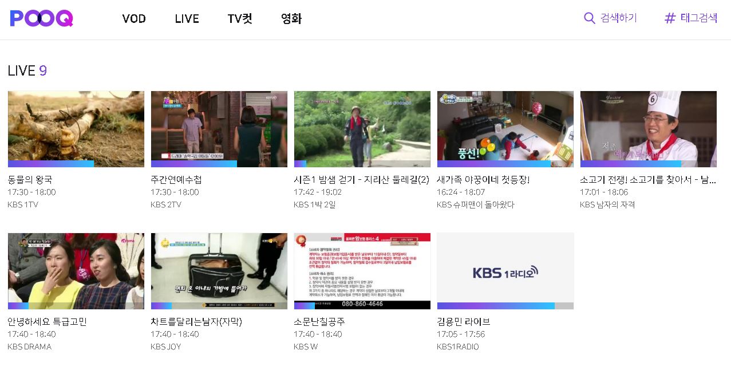
Task: Click the 소문난칠공주 title
Action: click(x=319, y=322)
